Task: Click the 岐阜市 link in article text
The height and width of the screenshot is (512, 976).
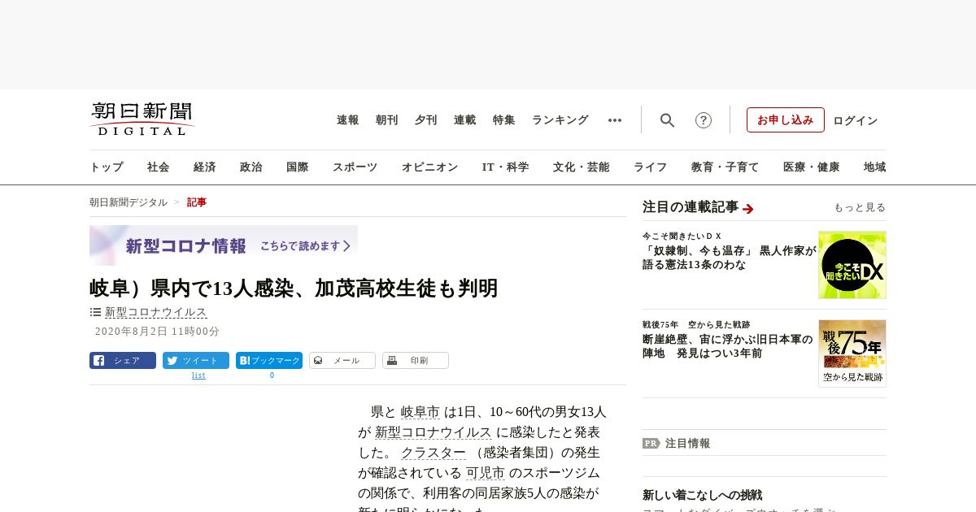Action: (420, 412)
